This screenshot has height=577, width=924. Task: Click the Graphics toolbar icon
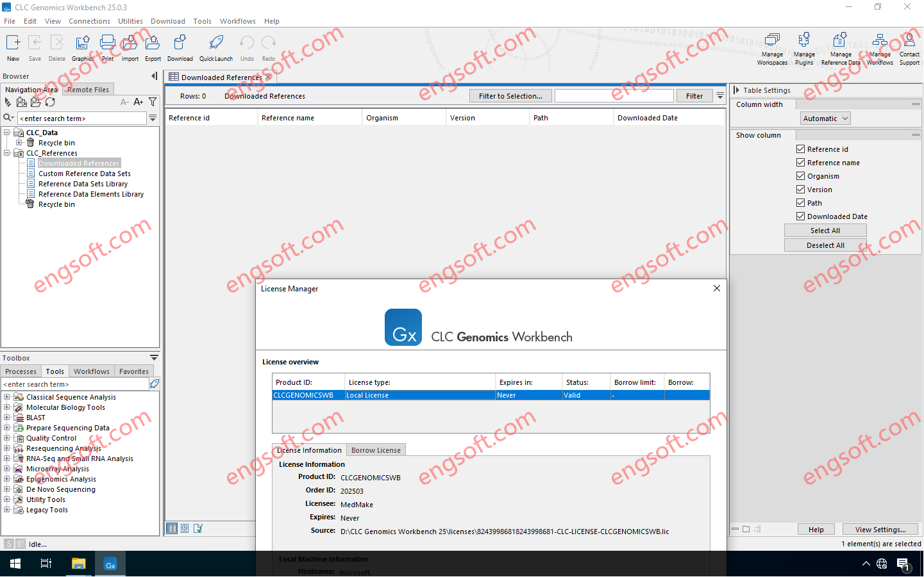(82, 43)
